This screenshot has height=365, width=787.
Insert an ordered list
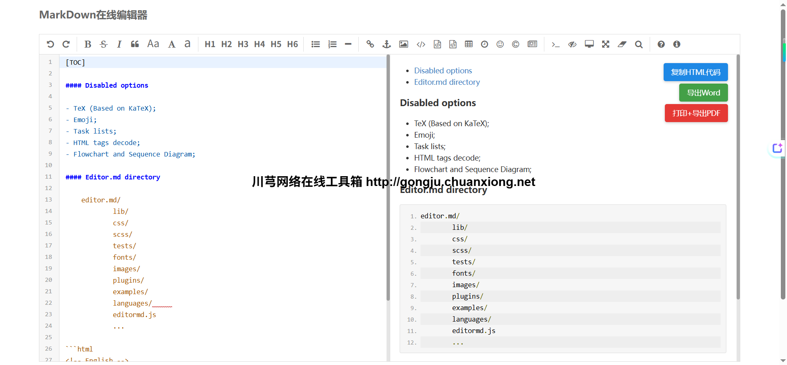pos(332,44)
